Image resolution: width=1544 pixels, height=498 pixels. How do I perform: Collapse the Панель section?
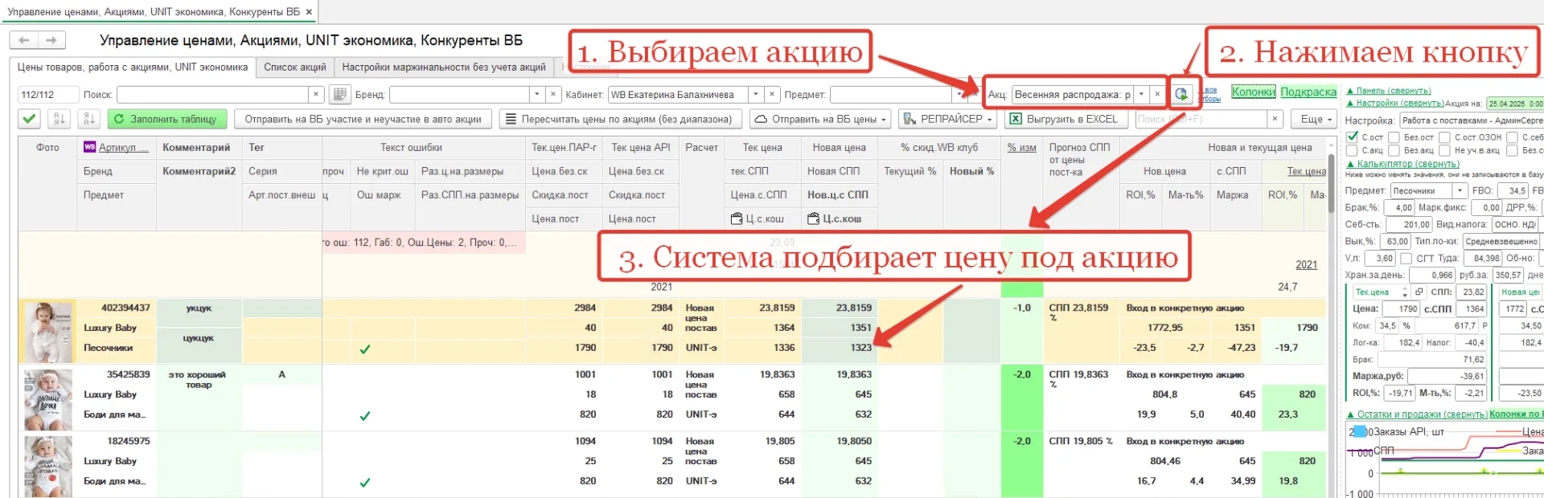[1389, 91]
